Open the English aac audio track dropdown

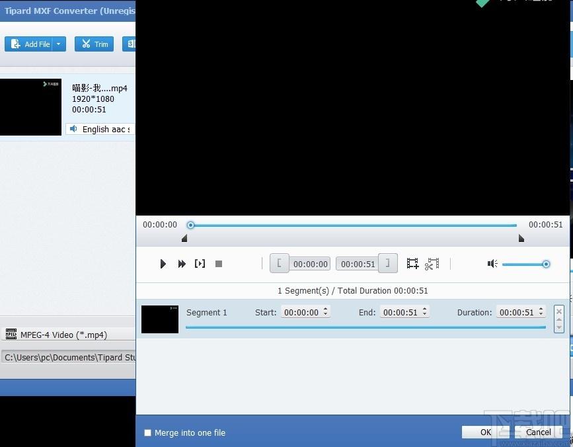(x=100, y=129)
